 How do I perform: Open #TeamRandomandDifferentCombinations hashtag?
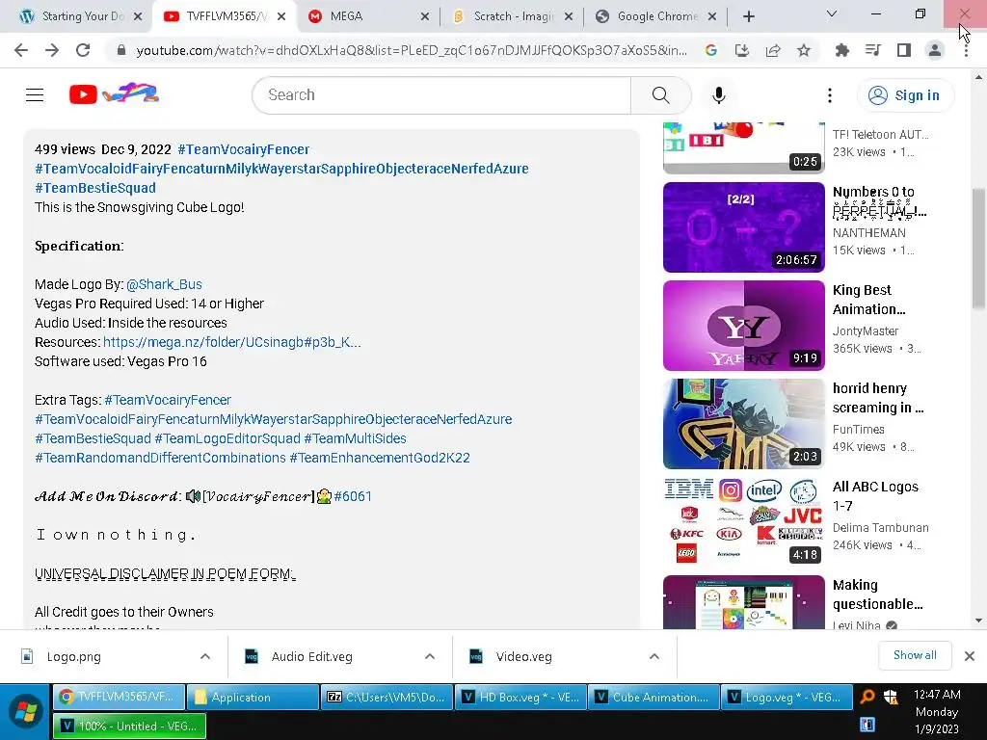tap(160, 458)
